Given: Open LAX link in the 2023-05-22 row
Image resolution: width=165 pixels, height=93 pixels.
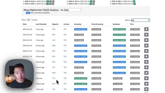Looking at the screenshot, I should (54, 89).
